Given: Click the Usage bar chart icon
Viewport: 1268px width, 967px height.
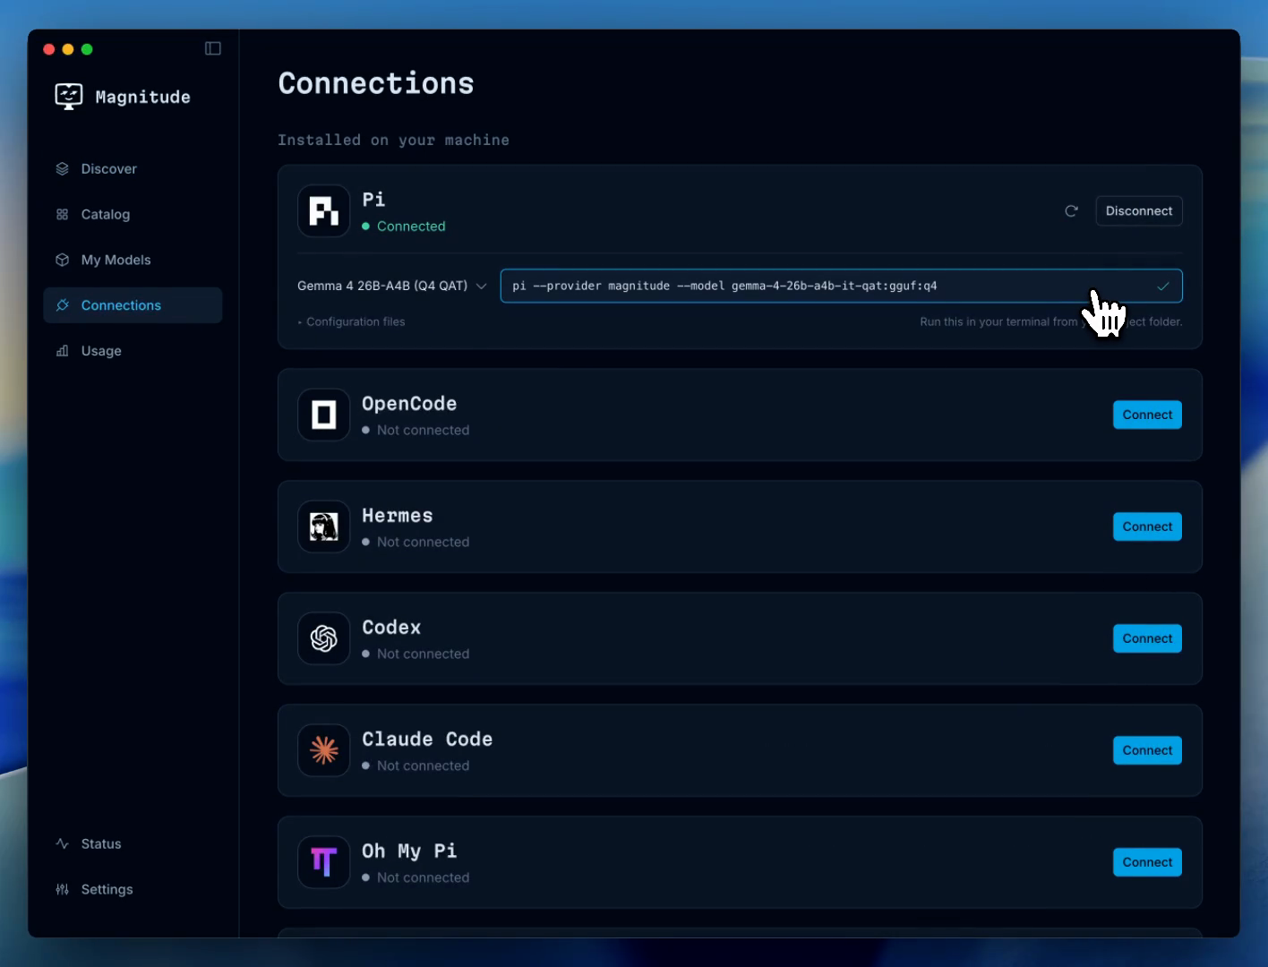Looking at the screenshot, I should point(62,351).
